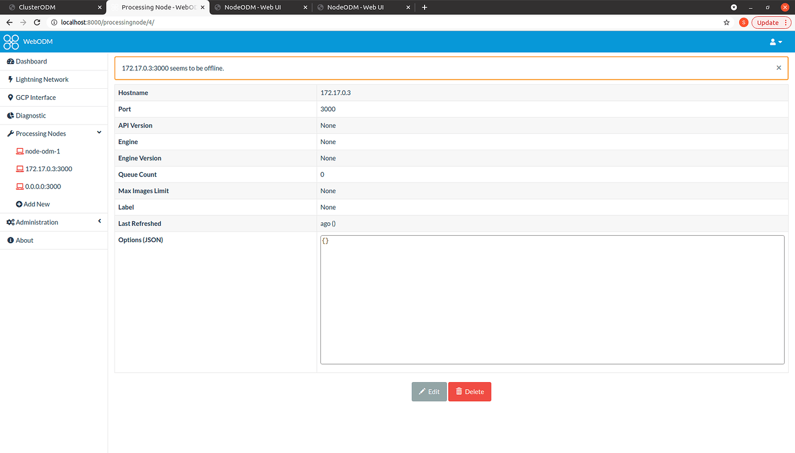Viewport: 795px width, 453px height.
Task: Open the Dashboard from the sidebar icon
Action: tap(10, 61)
